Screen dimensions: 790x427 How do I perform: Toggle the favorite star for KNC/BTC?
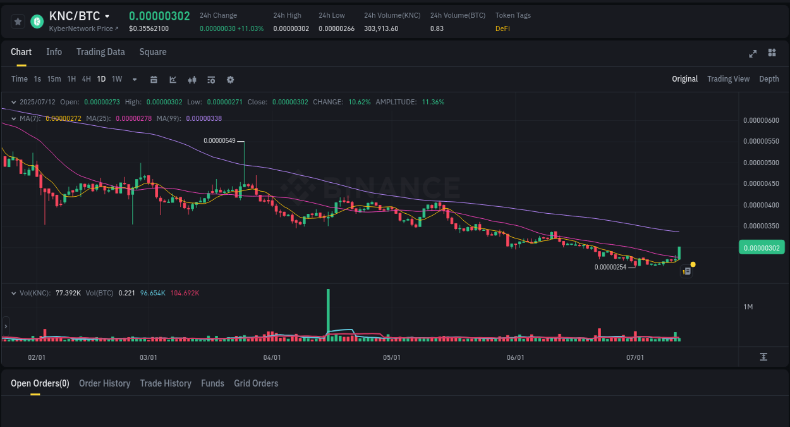pos(18,21)
